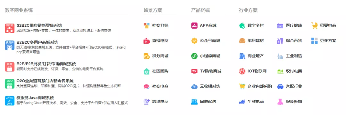The image size is (346, 115).
Task: Click the 积分商城 coin stack icon
Action: [146, 56]
